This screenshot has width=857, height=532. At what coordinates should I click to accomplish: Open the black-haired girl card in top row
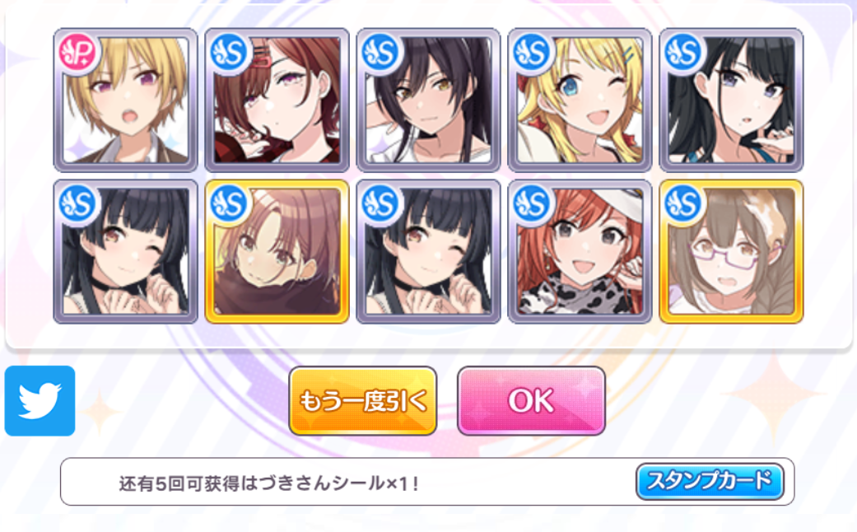pos(731,100)
